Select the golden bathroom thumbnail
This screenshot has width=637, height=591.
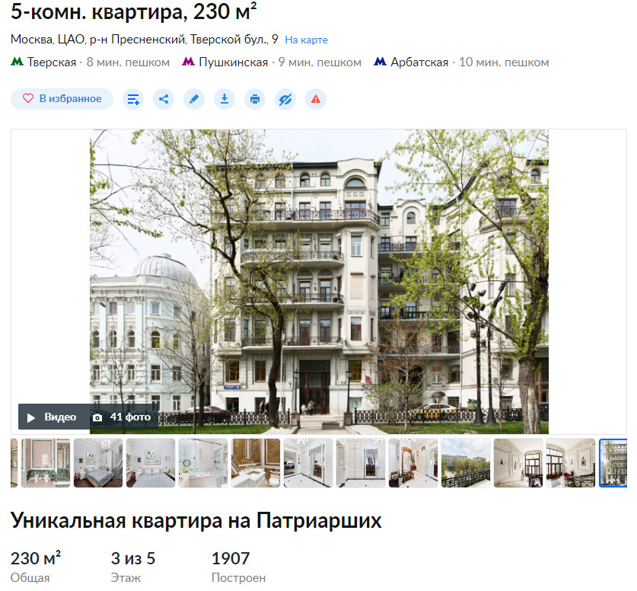pyautogui.click(x=256, y=463)
